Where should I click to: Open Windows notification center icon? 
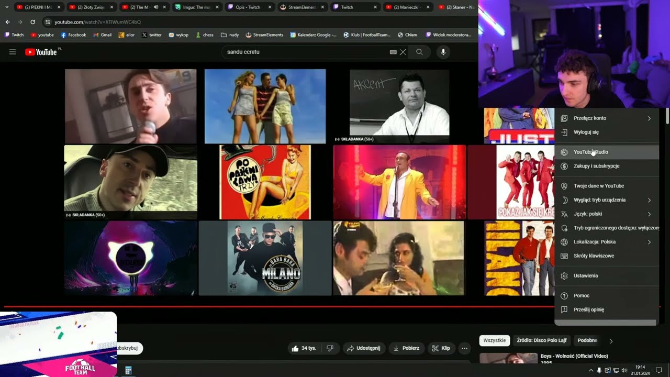coord(659,370)
